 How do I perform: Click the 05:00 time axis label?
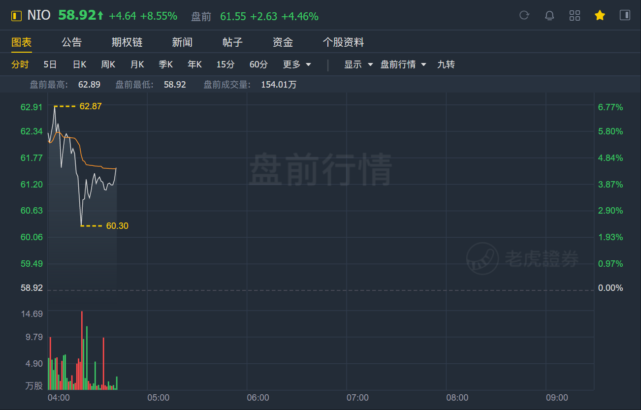coord(158,398)
